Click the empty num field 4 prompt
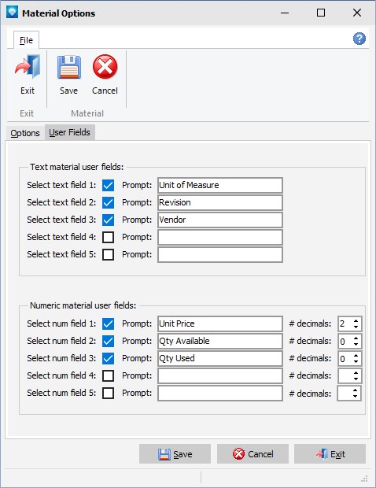The width and height of the screenshot is (376, 488). coord(220,375)
